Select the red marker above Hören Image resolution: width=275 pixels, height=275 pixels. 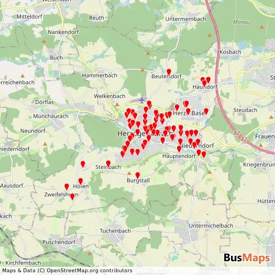point(80,181)
